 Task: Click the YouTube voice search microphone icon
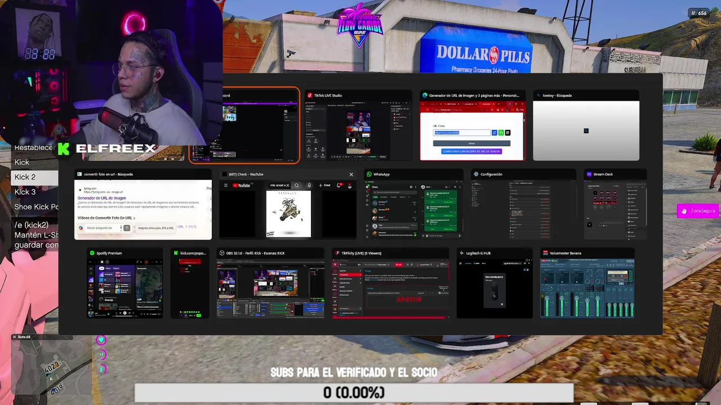point(309,185)
